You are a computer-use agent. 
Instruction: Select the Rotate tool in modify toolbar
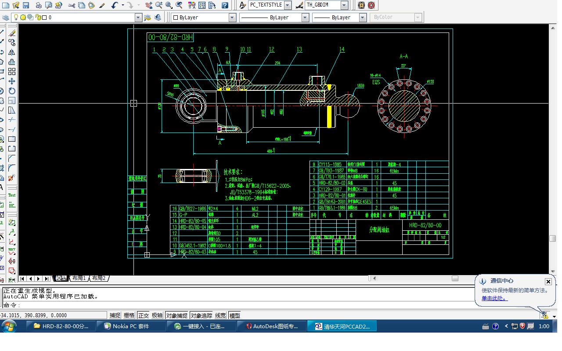pyautogui.click(x=12, y=91)
